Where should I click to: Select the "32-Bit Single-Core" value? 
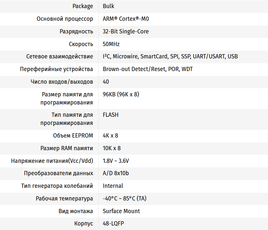click(126, 31)
